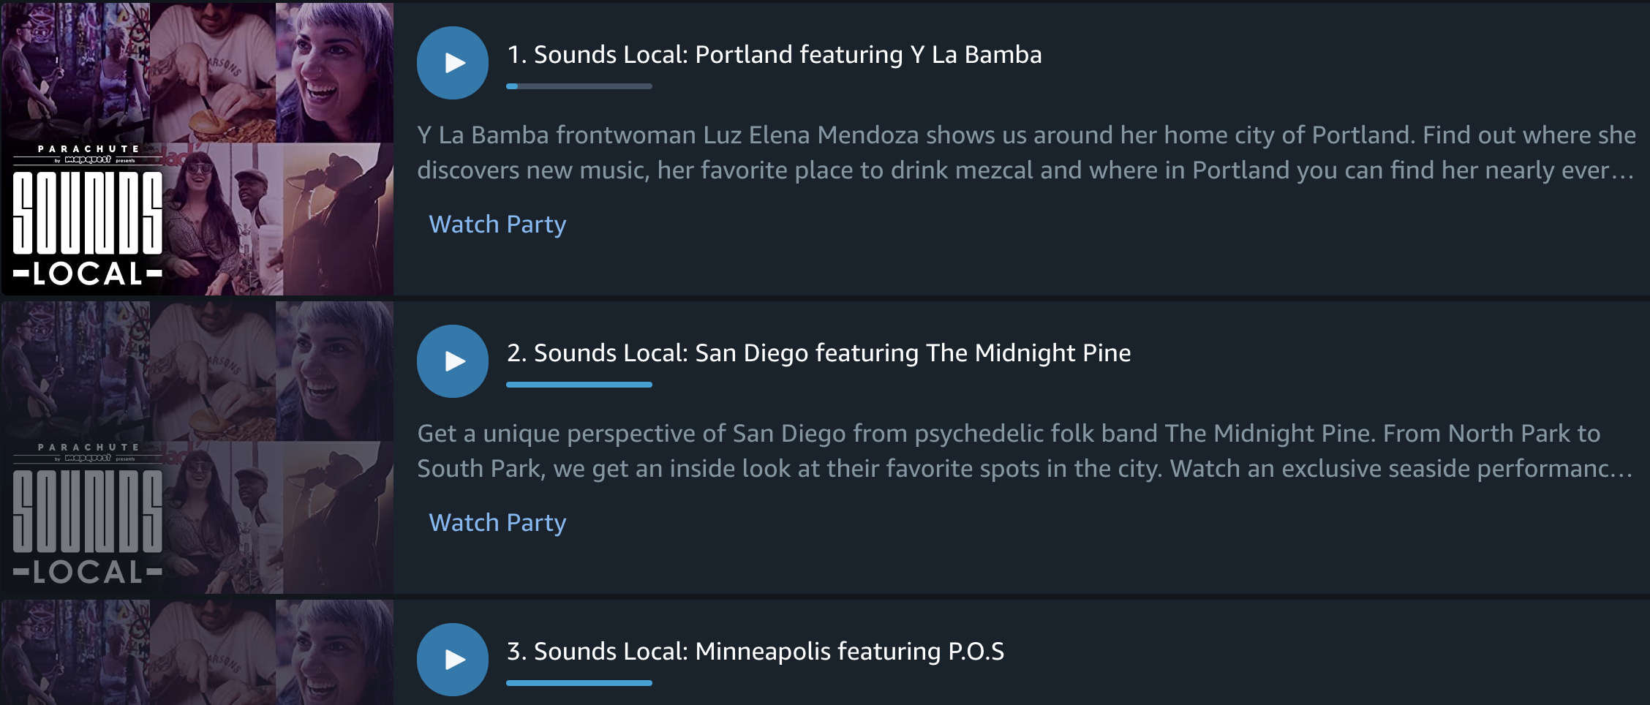The width and height of the screenshot is (1650, 705).
Task: Click the laughing woman photo in episode 1 thumbnail
Action: tap(335, 72)
